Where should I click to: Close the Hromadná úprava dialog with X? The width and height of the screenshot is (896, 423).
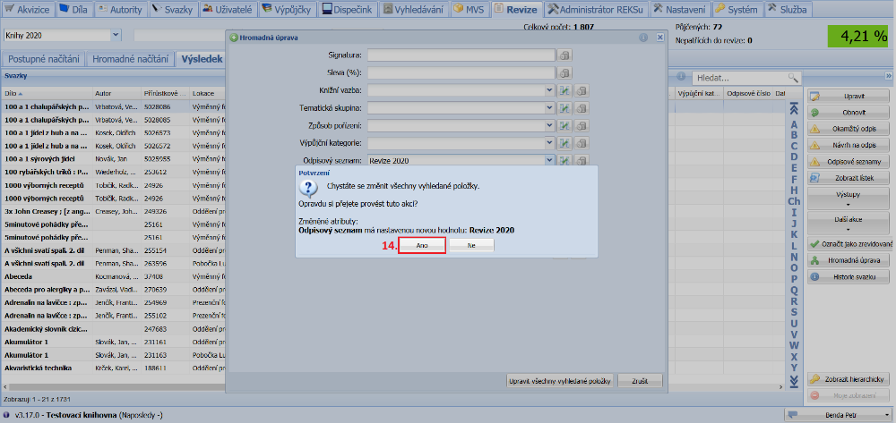659,38
